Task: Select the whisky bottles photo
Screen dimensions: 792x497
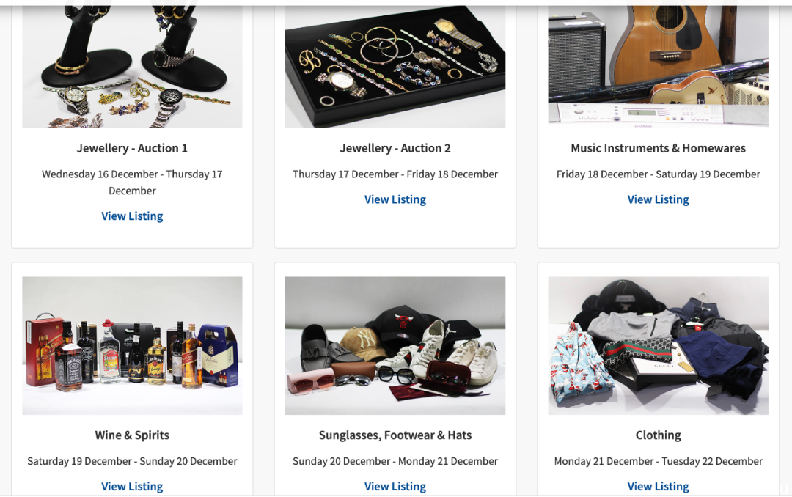Action: point(132,345)
